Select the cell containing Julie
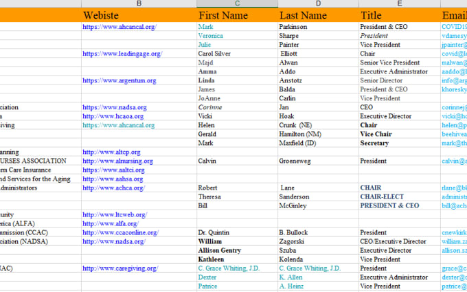The width and height of the screenshot is (467, 292). pyautogui.click(x=237, y=45)
